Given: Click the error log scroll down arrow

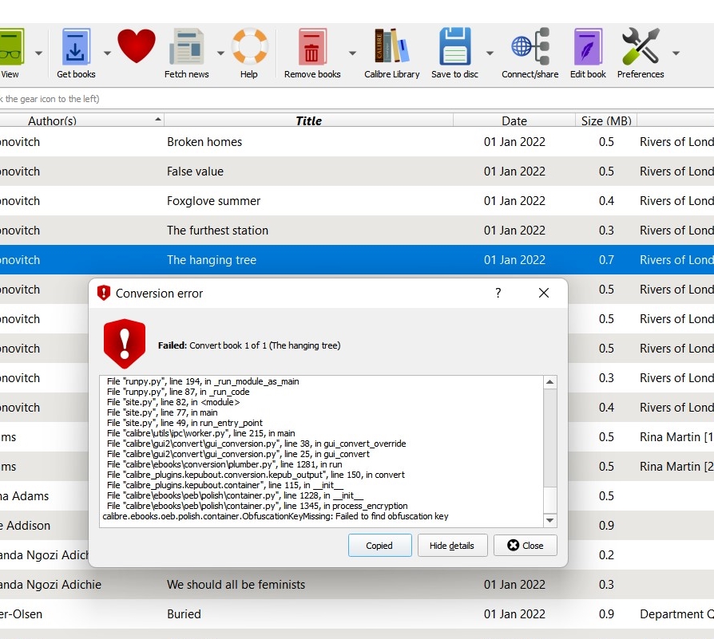Looking at the screenshot, I should pyautogui.click(x=550, y=520).
